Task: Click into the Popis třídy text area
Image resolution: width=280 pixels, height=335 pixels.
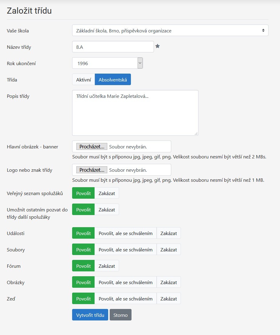Action: click(x=135, y=113)
